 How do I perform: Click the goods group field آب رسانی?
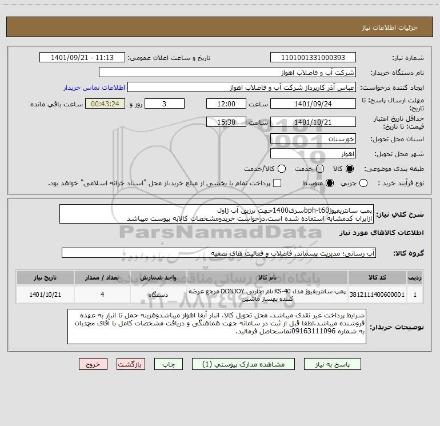click(219, 253)
